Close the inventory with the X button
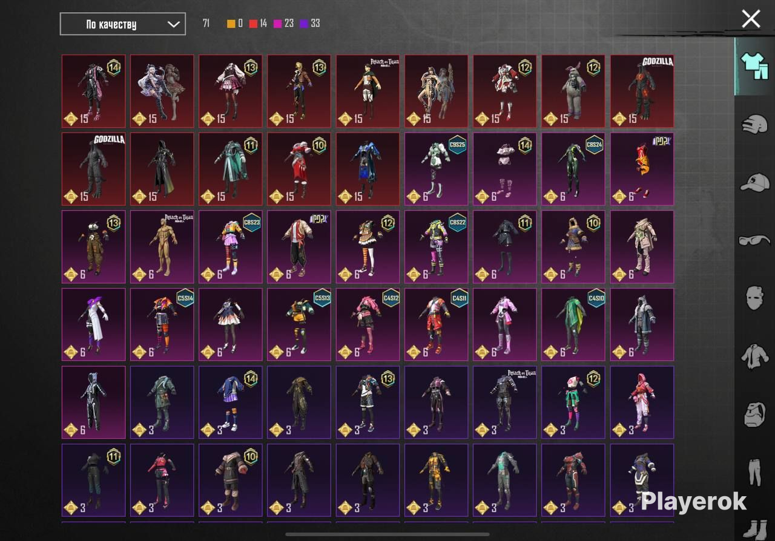The image size is (775, 541). pyautogui.click(x=751, y=19)
